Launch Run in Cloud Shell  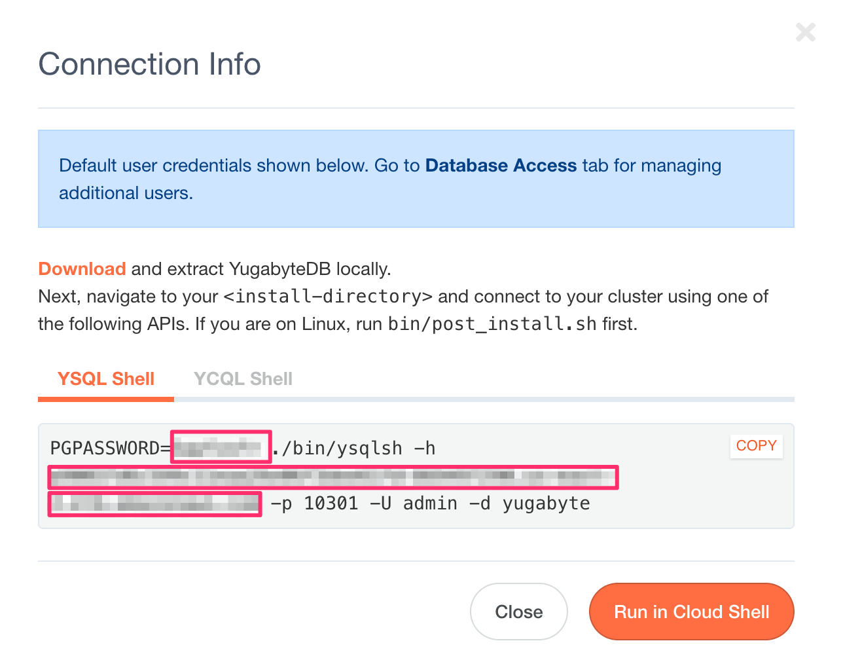tap(691, 612)
